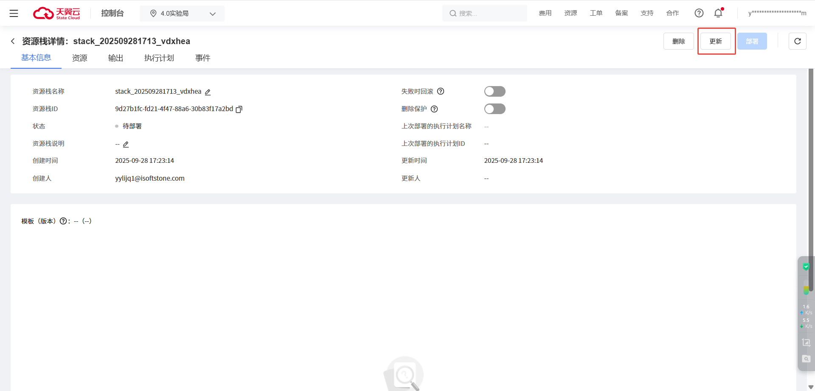815x391 pixels.
Task: Click the scrollbar down arrow
Action: (x=811, y=387)
